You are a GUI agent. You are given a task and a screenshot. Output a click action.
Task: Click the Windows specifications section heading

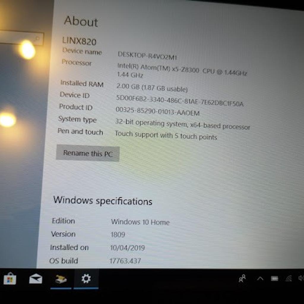(103, 201)
